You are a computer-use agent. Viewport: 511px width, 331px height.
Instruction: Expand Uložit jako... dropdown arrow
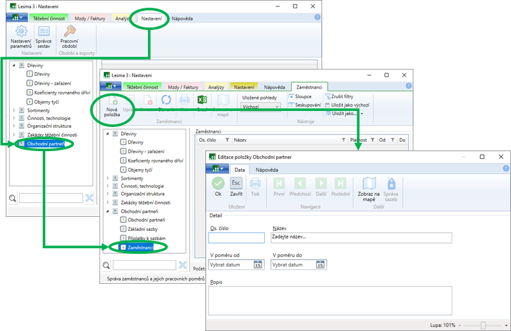[x=362, y=114]
